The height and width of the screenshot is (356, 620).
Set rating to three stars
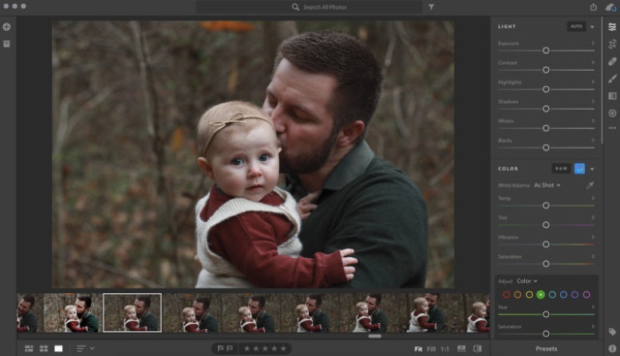(265, 349)
